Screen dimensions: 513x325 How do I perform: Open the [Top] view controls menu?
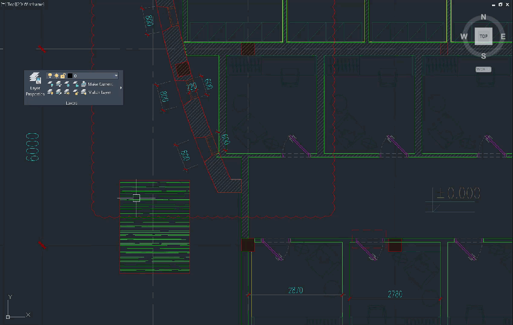pos(12,5)
